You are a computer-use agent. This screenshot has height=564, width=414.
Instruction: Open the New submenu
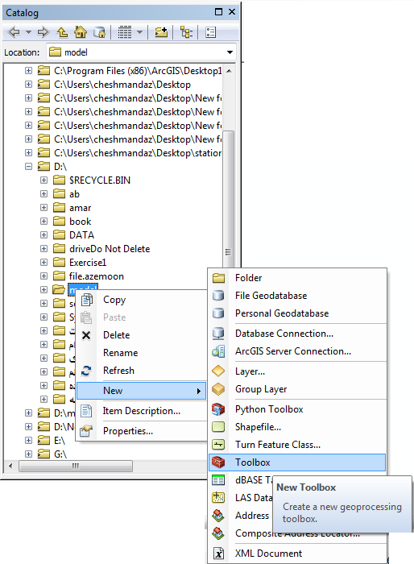(142, 391)
